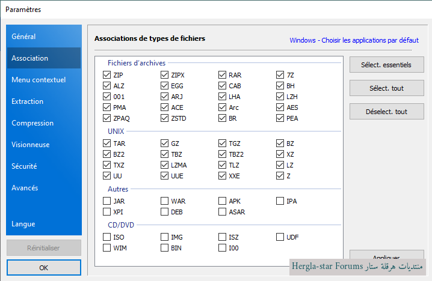Image resolution: width=432 pixels, height=281 pixels.
Task: Toggle the EGG checkbox
Action: [x=164, y=85]
